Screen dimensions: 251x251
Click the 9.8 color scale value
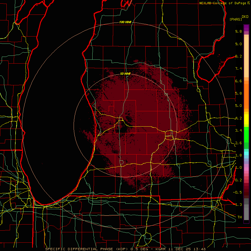(x=238, y=31)
